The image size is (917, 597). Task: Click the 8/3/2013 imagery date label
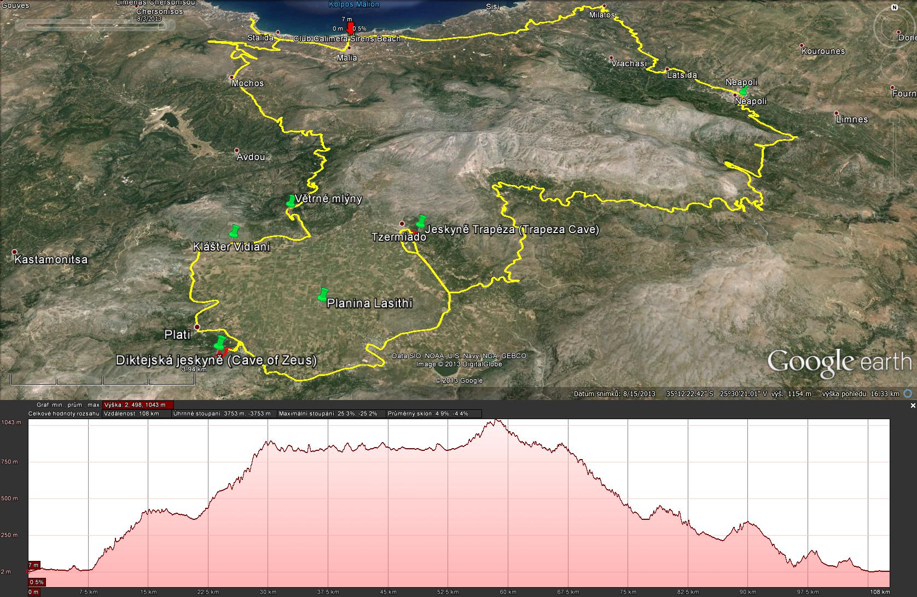[149, 18]
